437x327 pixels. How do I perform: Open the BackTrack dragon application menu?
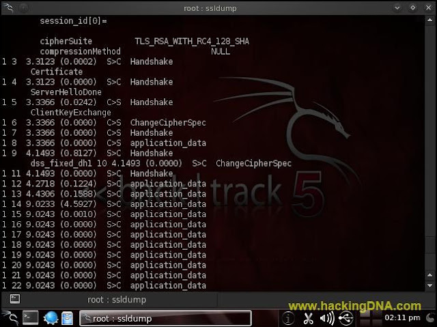10,318
